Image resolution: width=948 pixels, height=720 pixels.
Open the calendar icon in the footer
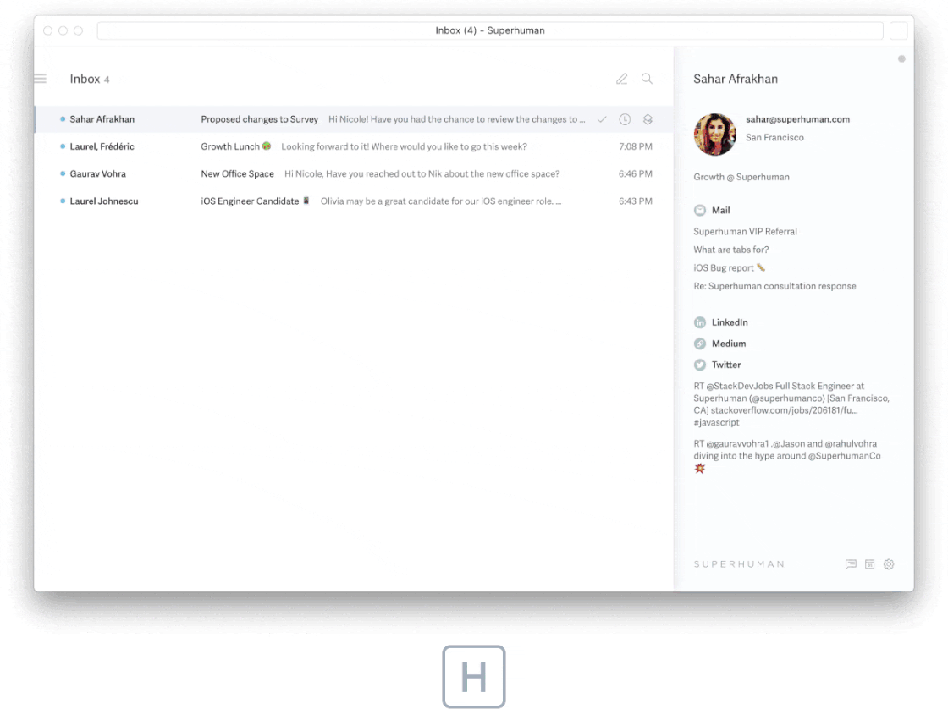point(869,564)
